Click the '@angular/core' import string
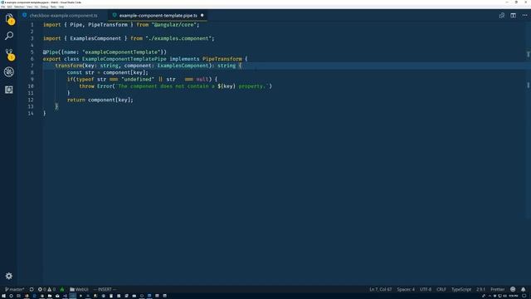Image resolution: width=531 pixels, height=299 pixels. (x=174, y=25)
